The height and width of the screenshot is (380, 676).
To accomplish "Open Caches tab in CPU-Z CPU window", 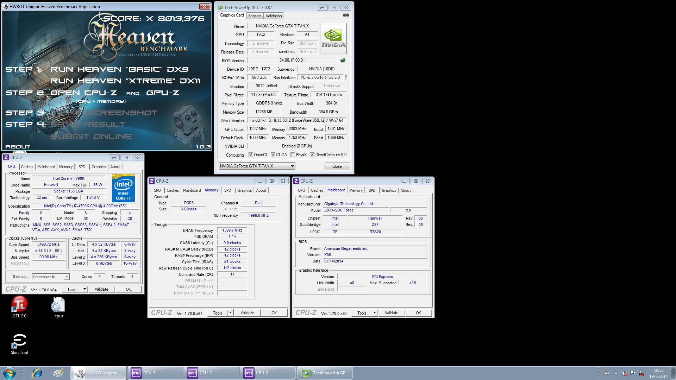I will click(27, 167).
